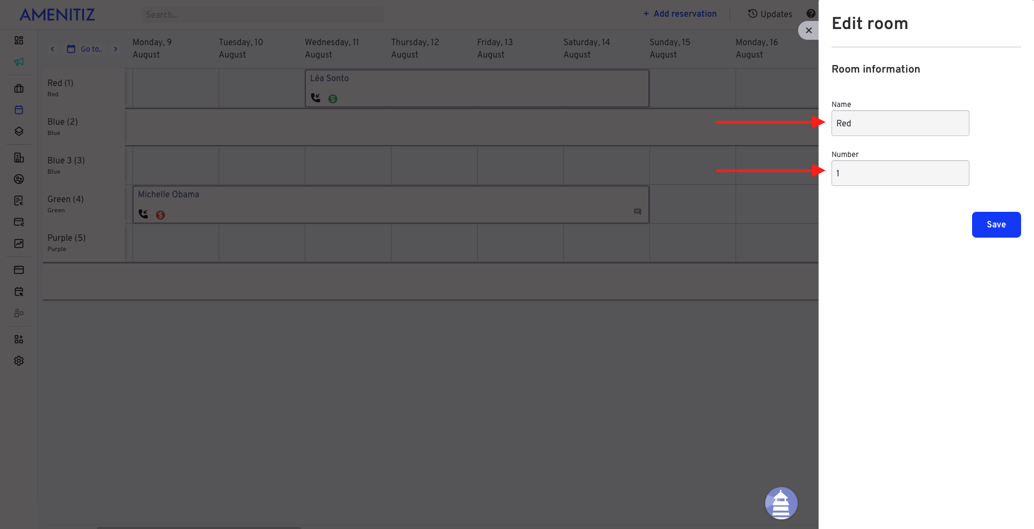Open the website browser window icon
1034x529 pixels.
tap(19, 270)
